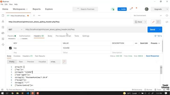
Task: Open tab options three-dot menu
Action: pyautogui.click(x=39, y=16)
